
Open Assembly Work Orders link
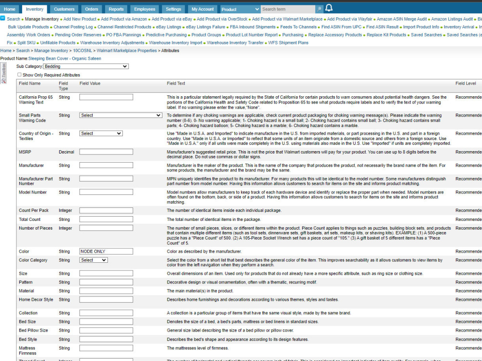tap(28, 35)
